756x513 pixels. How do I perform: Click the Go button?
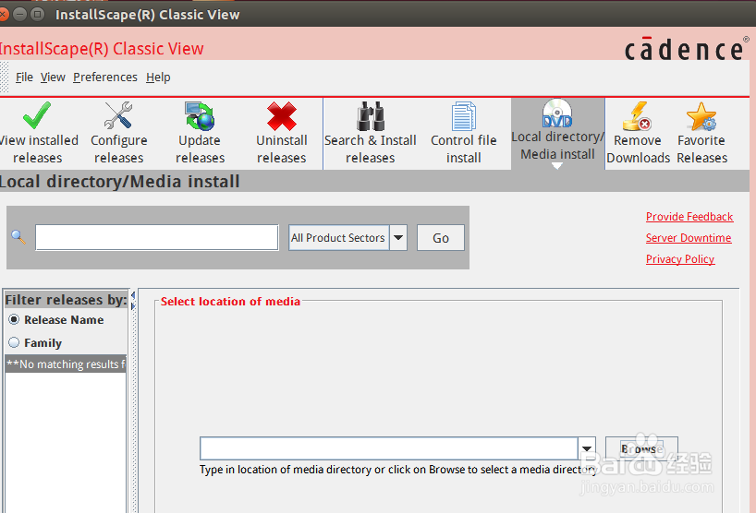pyautogui.click(x=441, y=238)
